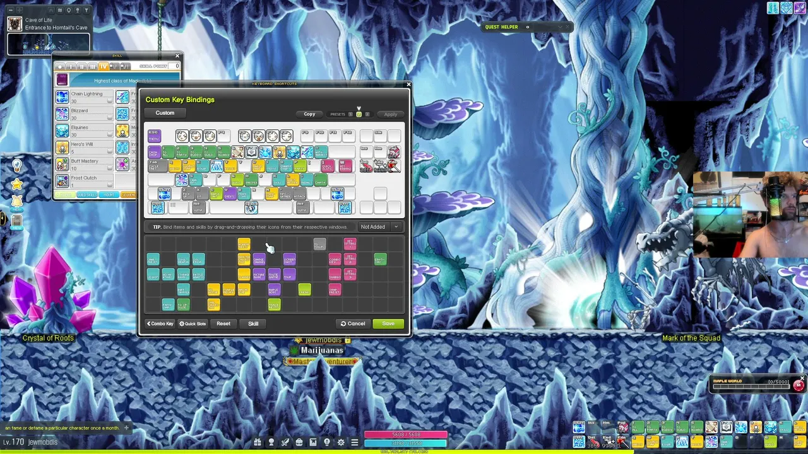Switch to the IV job skill tab
808x454 pixels.
pos(103,66)
